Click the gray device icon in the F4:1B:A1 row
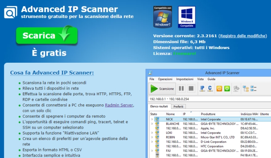Image resolution: width=271 pixels, height=158 pixels. coord(157,155)
